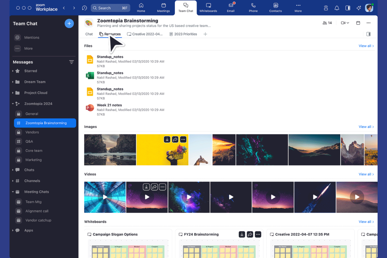View all whiteboards

(x=366, y=222)
